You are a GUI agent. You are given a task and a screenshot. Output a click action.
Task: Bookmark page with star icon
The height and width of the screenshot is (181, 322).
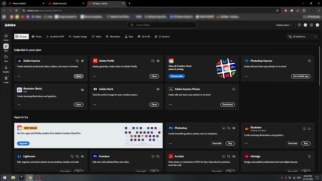pyautogui.click(x=277, y=11)
